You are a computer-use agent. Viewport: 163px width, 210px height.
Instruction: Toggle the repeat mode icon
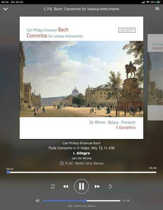tap(53, 187)
